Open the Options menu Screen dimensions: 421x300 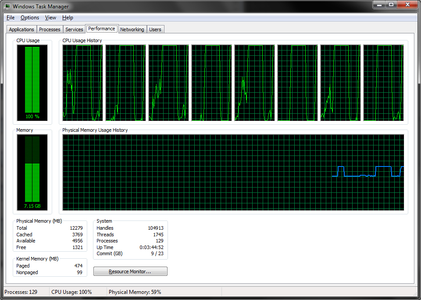click(x=30, y=18)
